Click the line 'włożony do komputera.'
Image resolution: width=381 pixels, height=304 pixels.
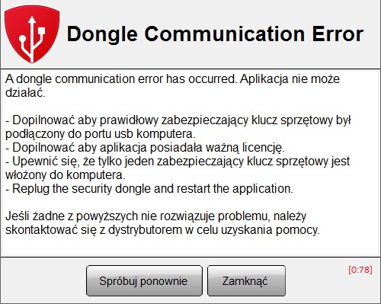[66, 175]
